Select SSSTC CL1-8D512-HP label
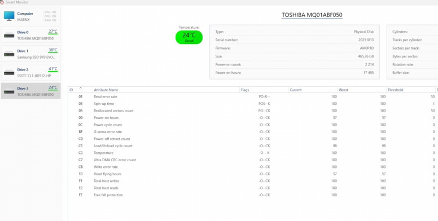Viewport: 438px width, 221px height. [34, 76]
